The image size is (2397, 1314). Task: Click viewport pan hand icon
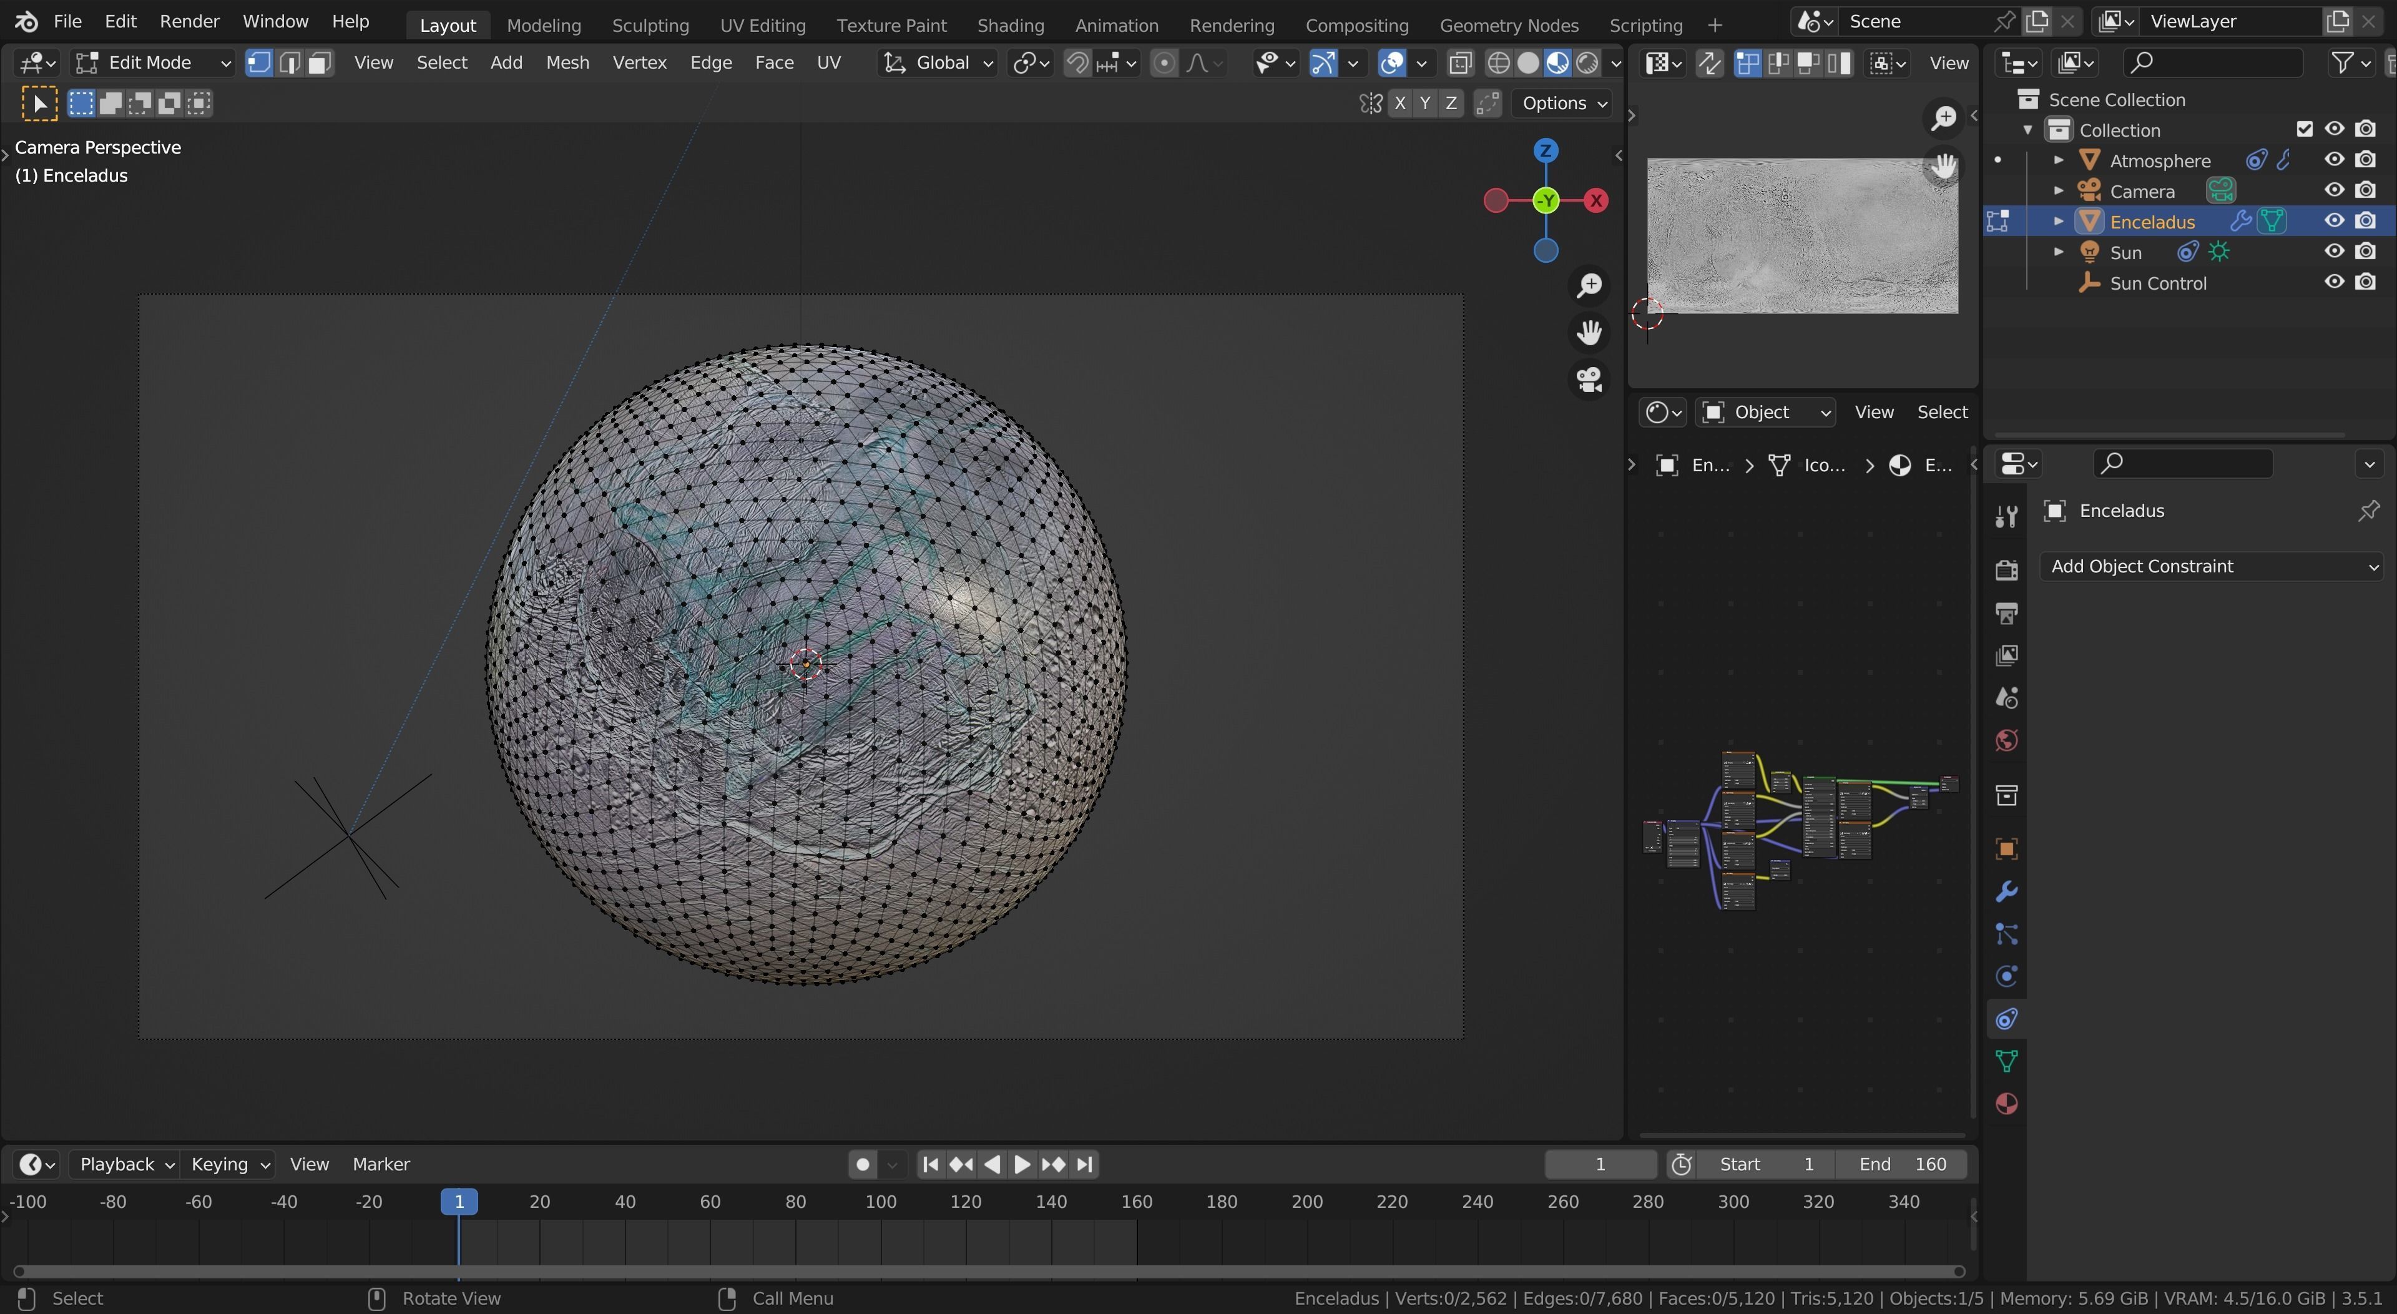[x=1589, y=332]
